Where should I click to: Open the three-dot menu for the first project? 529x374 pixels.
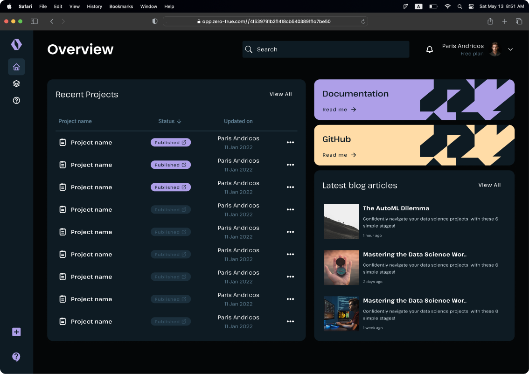click(290, 142)
